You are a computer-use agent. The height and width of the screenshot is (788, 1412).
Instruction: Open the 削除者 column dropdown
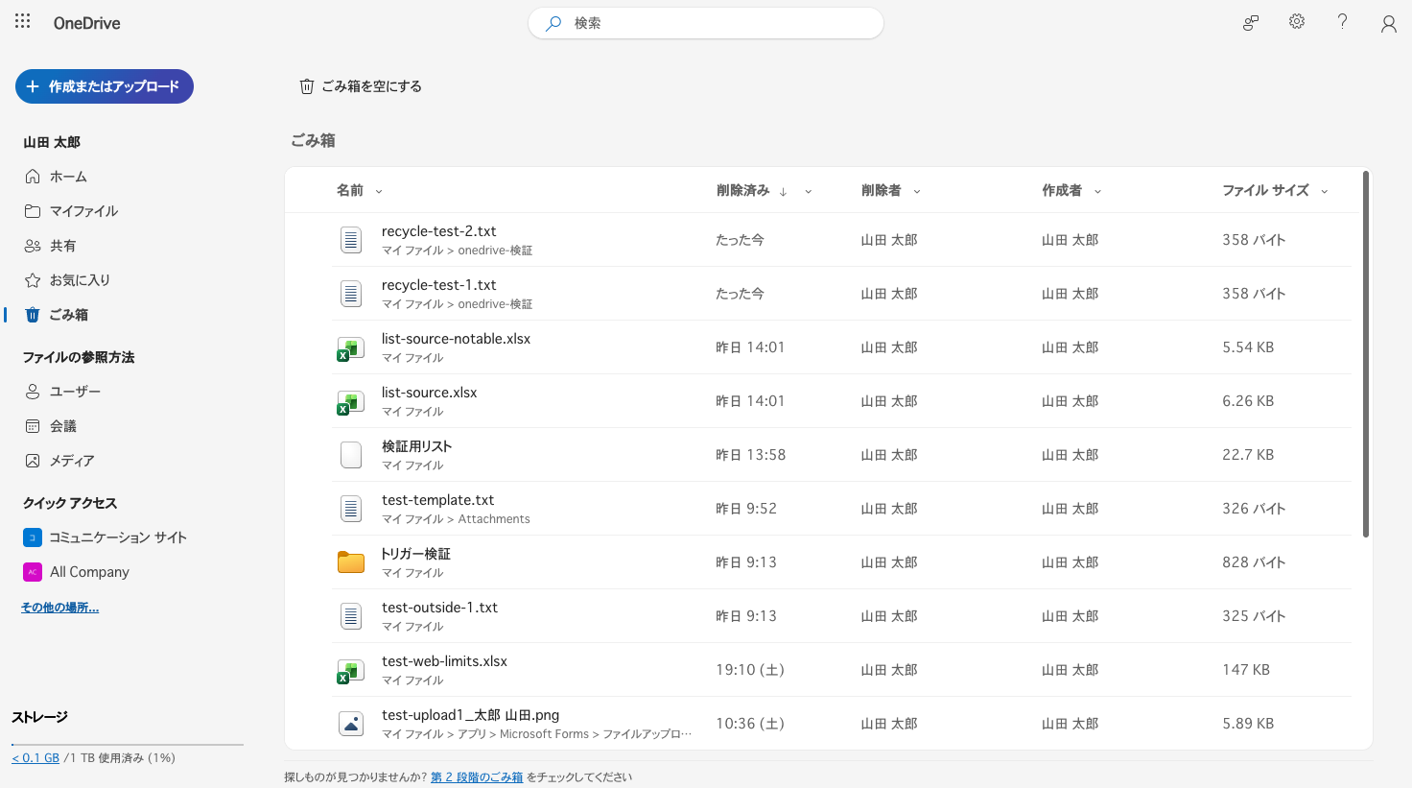(x=917, y=191)
